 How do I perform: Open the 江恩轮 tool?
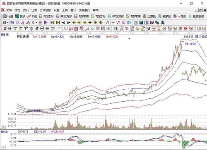[x=149, y=16]
